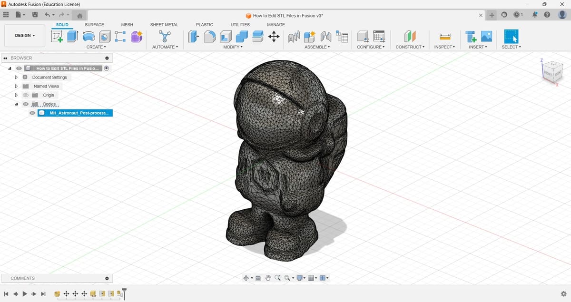
Task: Click the Save disk icon
Action: (x=35, y=15)
